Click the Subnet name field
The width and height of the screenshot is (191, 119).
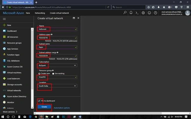pyautogui.click(x=57, y=47)
